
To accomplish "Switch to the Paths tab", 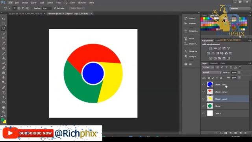I will 222,64.
